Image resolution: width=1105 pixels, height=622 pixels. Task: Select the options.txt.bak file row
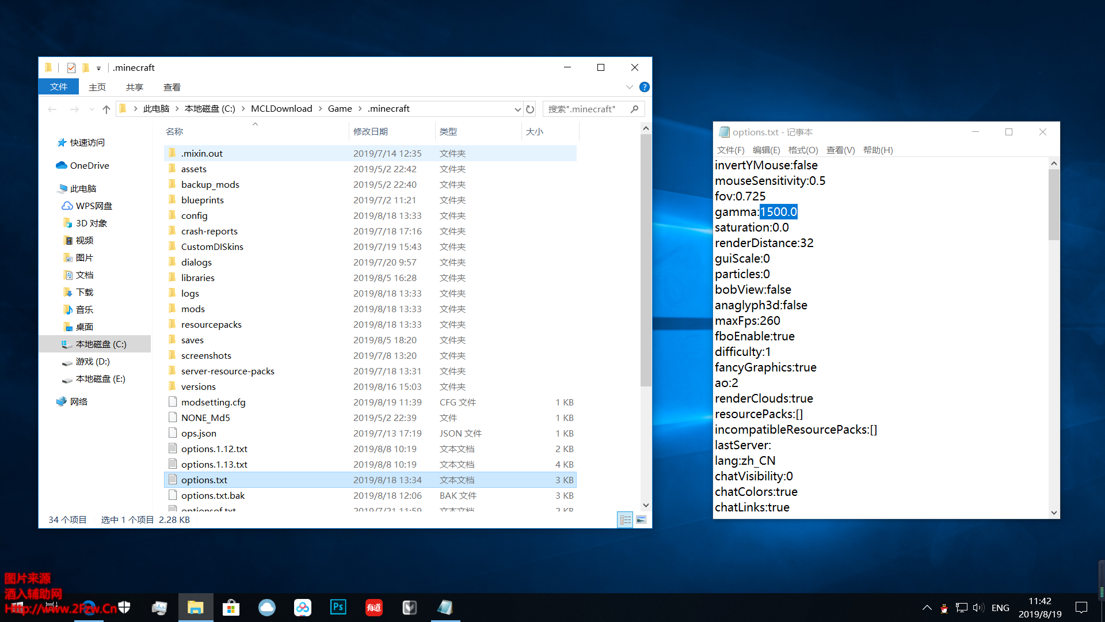pyautogui.click(x=370, y=495)
